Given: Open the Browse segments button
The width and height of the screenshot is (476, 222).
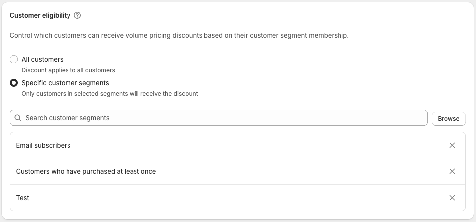Looking at the screenshot, I should click(x=448, y=119).
